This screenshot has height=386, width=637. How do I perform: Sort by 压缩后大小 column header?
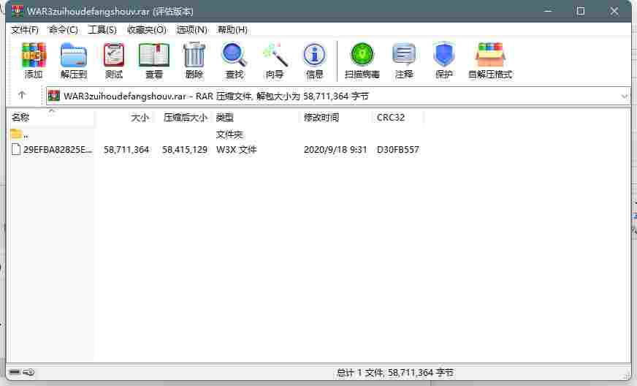click(183, 117)
